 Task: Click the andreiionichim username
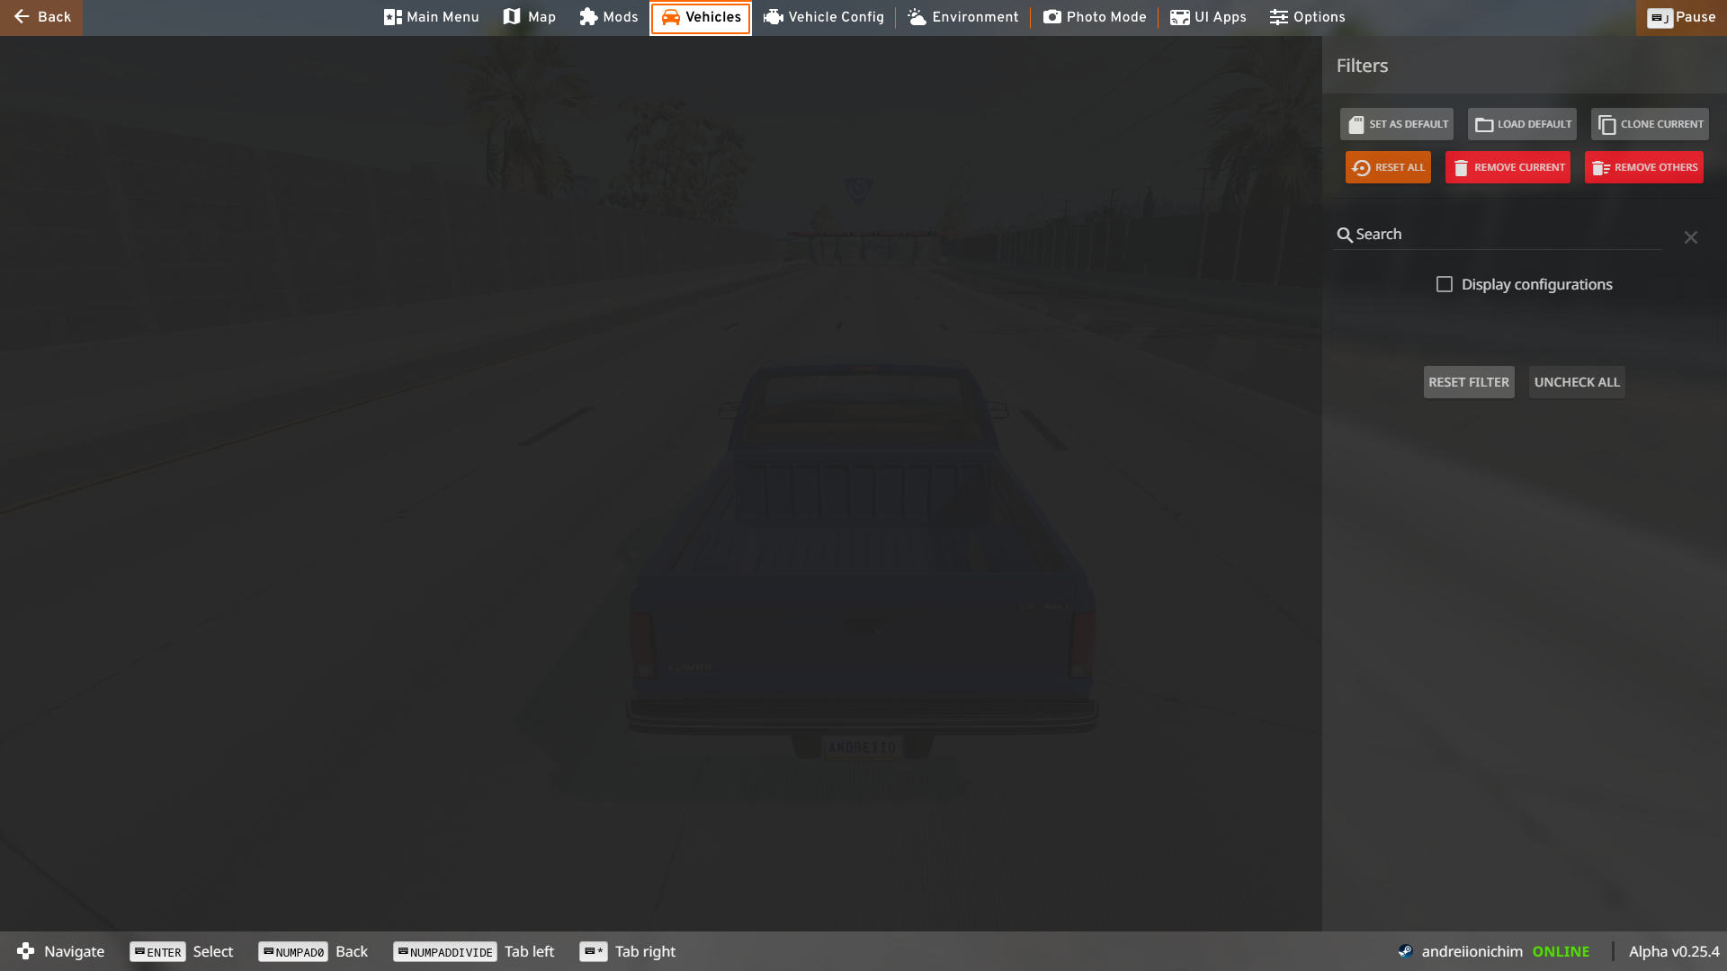(x=1472, y=951)
